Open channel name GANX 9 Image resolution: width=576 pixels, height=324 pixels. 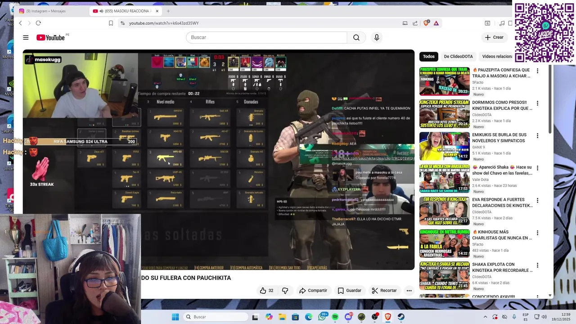[x=478, y=147]
